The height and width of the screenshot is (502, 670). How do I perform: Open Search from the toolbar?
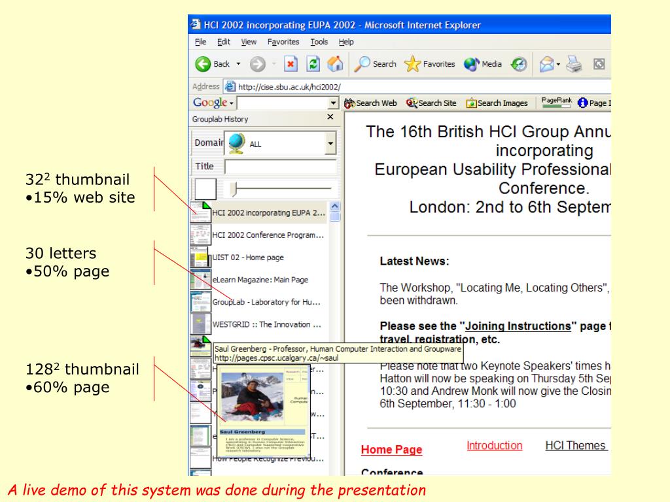pyautogui.click(x=375, y=64)
